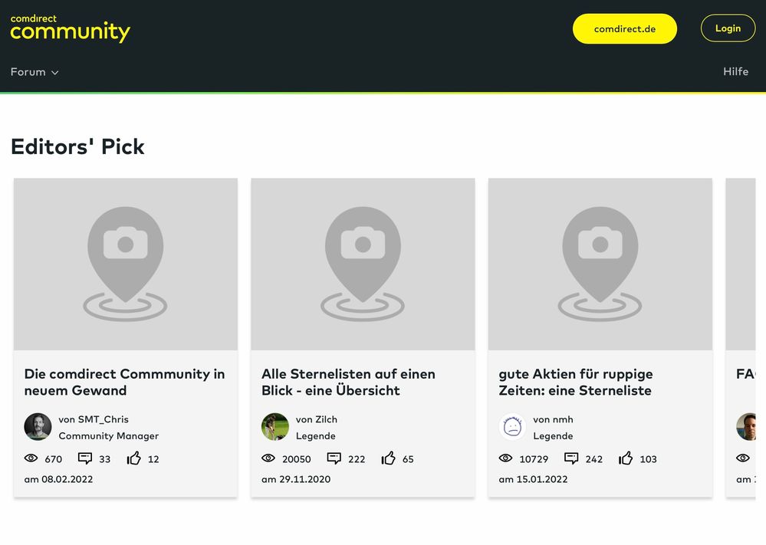Click thumbs-up icon showing 12 likes
The image size is (766, 545).
[x=134, y=458]
